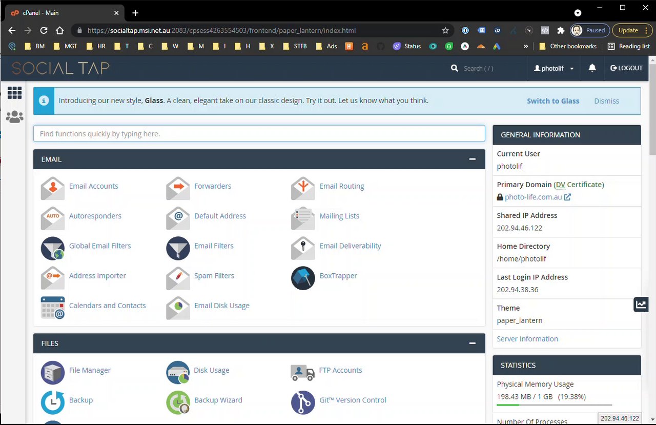Open the Backup icon
The image size is (656, 425).
53,402
